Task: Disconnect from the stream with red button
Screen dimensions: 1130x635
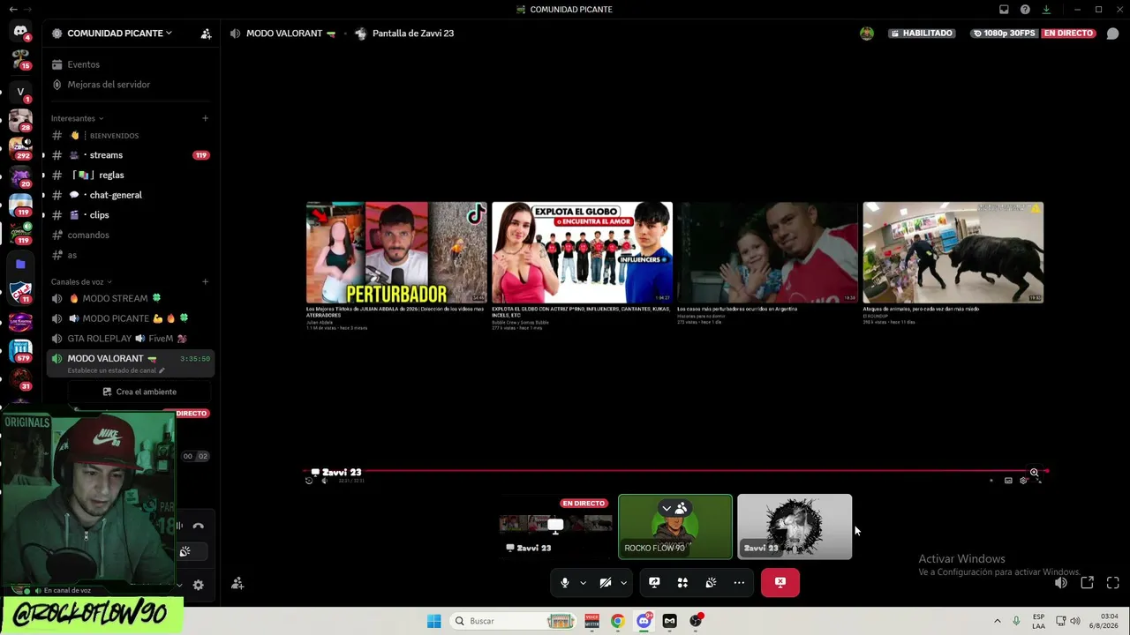Action: click(780, 582)
